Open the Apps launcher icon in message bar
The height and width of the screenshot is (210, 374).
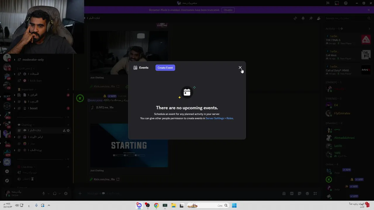[x=315, y=193]
